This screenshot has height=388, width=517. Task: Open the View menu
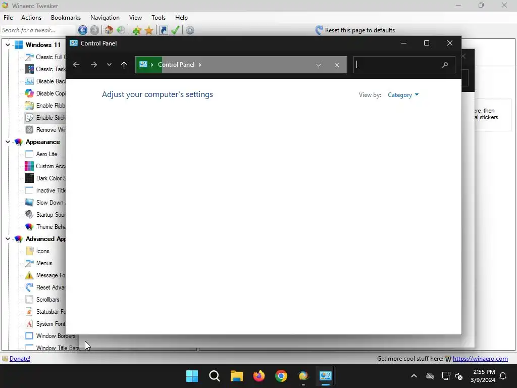[135, 18]
